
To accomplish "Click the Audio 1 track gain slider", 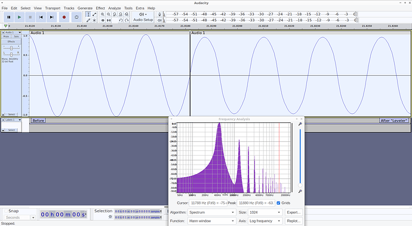I will 11,48.
